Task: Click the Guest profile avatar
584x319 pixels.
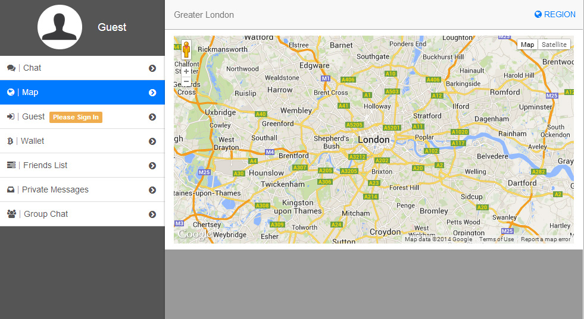Action: click(x=60, y=27)
